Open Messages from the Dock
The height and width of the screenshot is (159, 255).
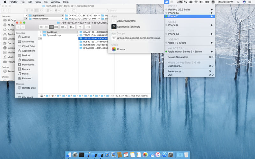(x=152, y=155)
